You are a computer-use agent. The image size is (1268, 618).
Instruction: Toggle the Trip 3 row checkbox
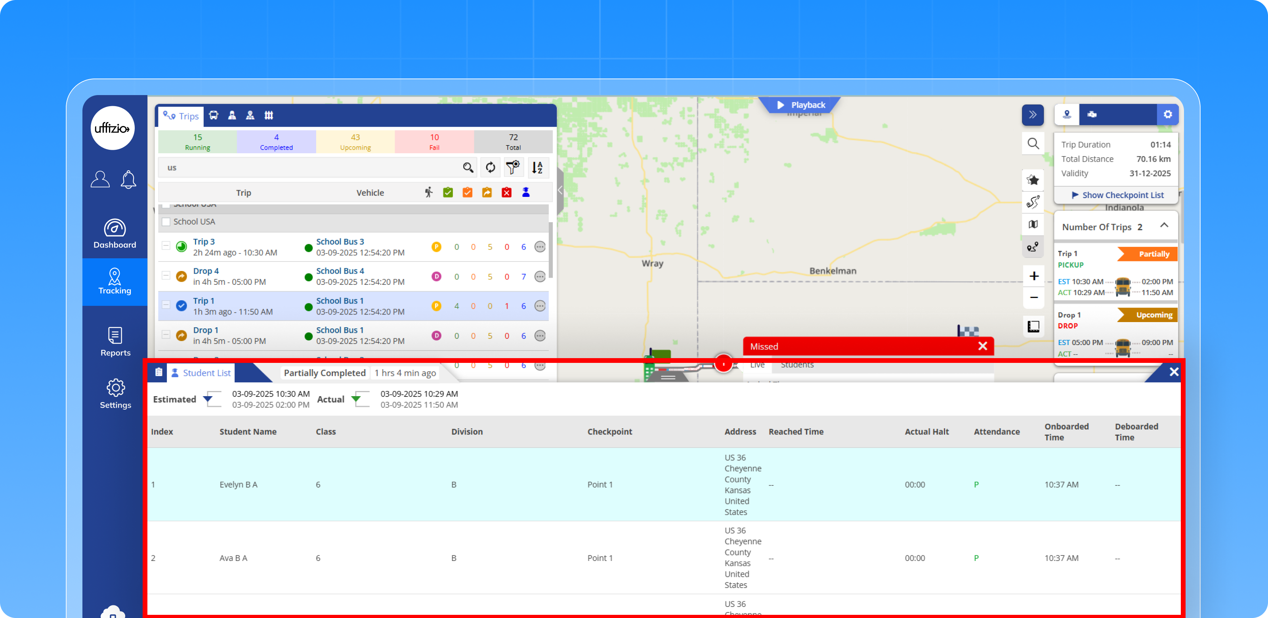(x=166, y=246)
